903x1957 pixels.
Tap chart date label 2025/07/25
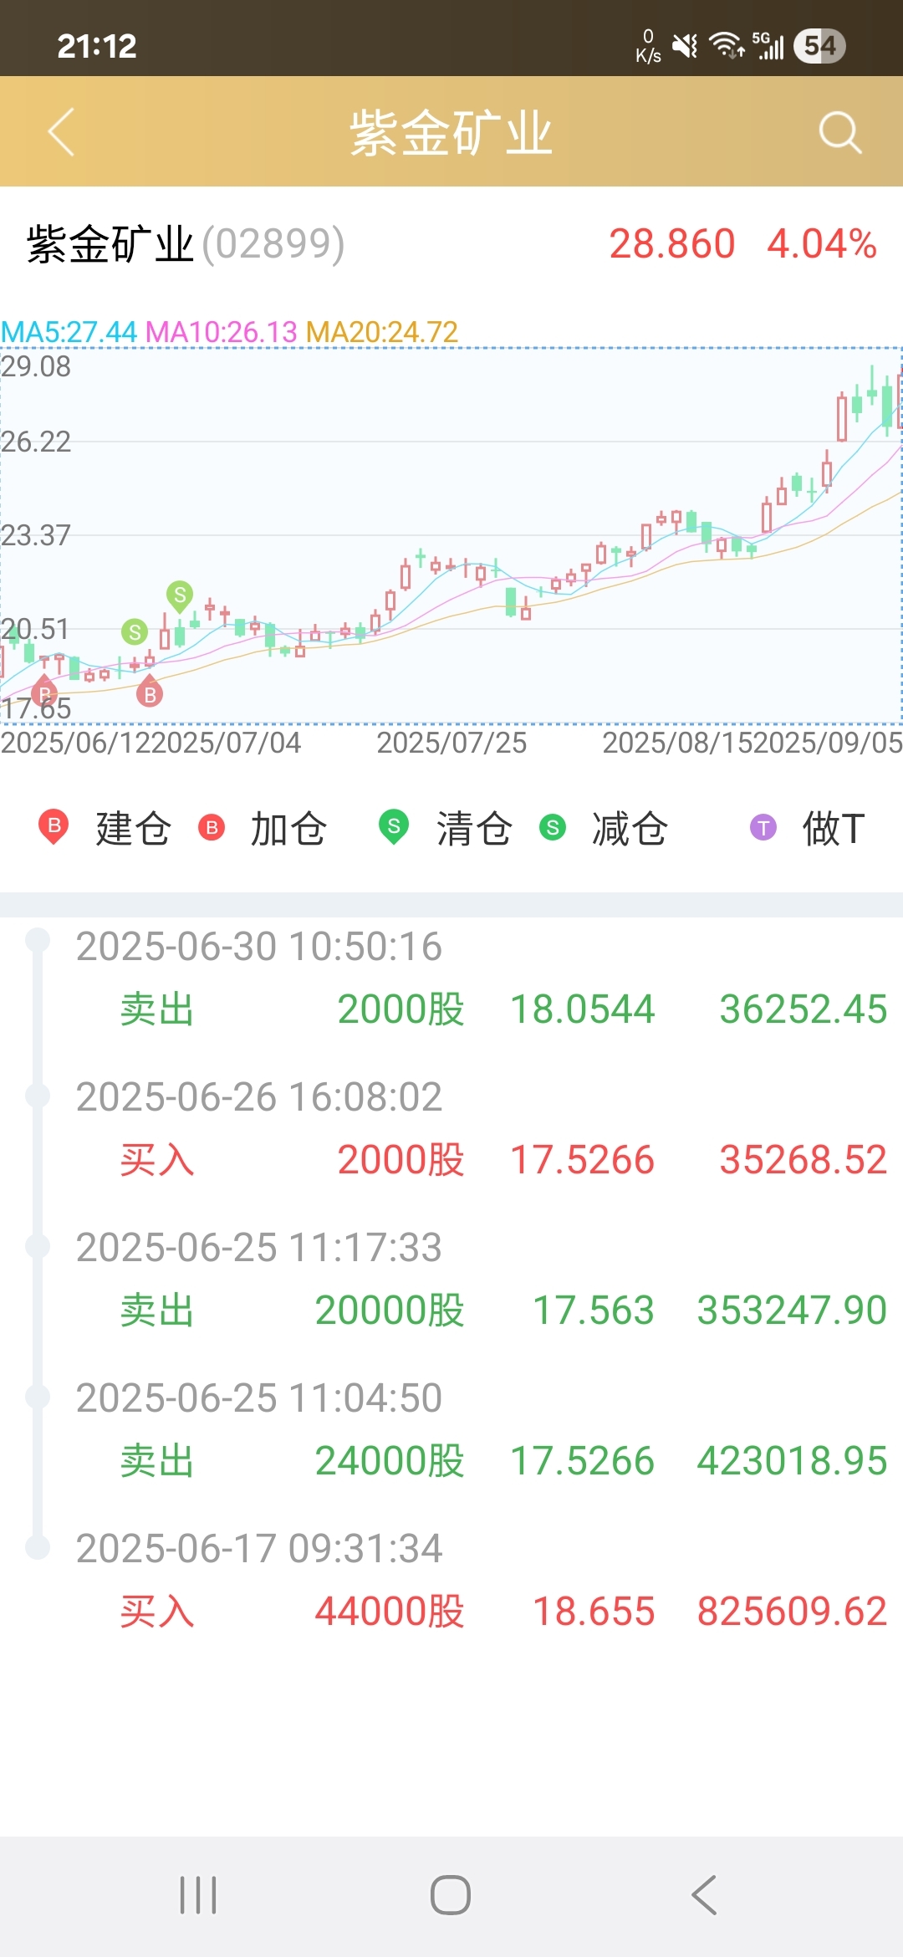pyautogui.click(x=451, y=743)
